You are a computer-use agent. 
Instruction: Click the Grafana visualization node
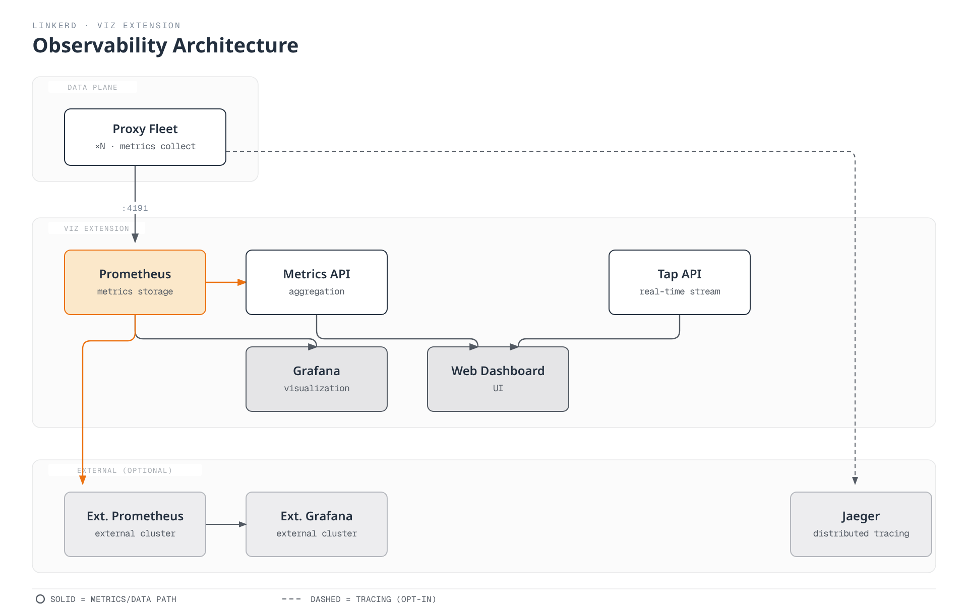pyautogui.click(x=317, y=379)
